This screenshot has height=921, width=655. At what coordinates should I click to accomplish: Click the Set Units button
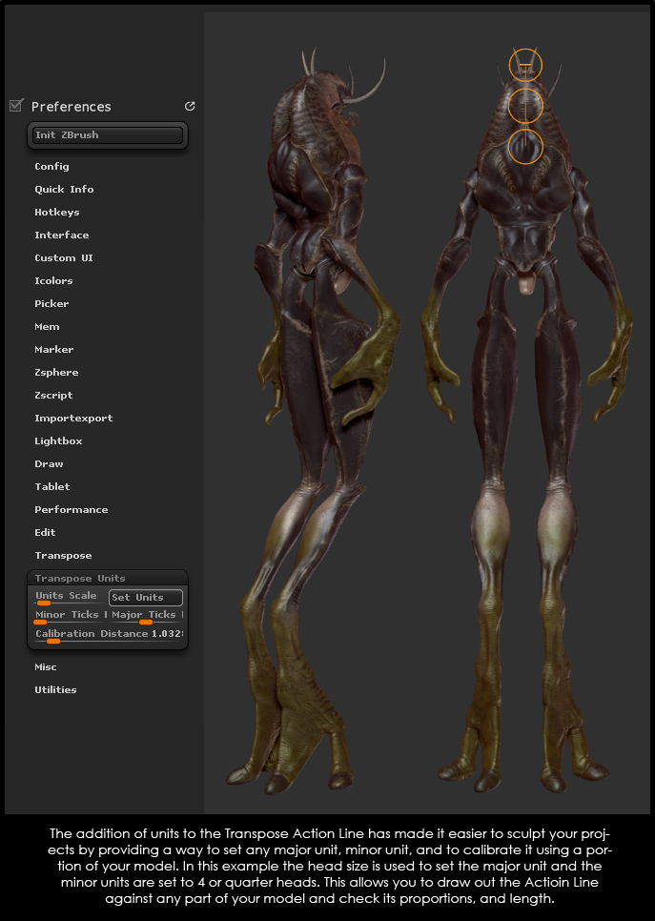[146, 598]
